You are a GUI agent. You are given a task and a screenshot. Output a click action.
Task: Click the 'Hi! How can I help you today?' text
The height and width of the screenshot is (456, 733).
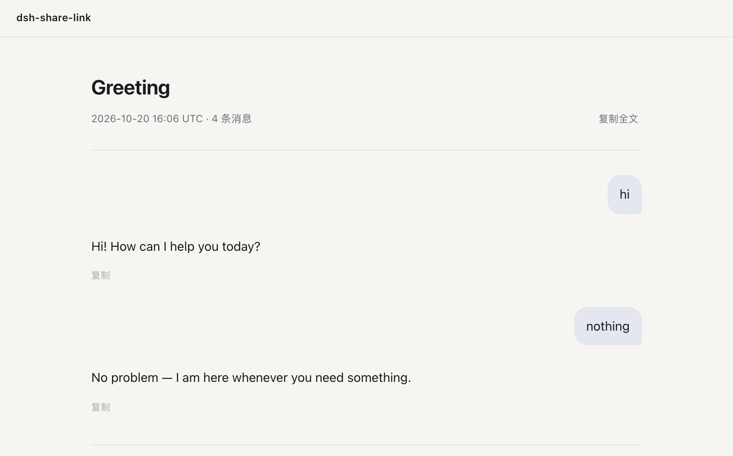176,246
